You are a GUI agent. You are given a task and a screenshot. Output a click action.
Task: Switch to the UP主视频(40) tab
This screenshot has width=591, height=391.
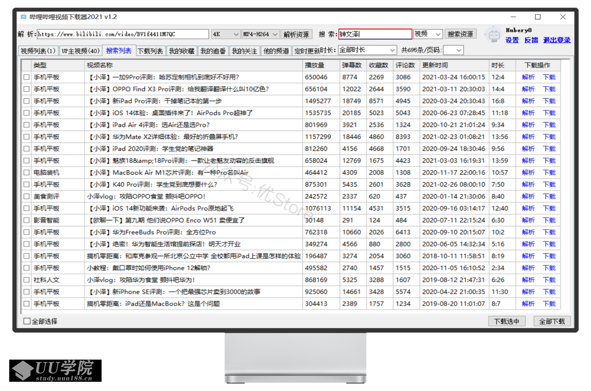tap(81, 51)
